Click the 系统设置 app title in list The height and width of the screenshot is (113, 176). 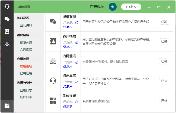pos(69,96)
